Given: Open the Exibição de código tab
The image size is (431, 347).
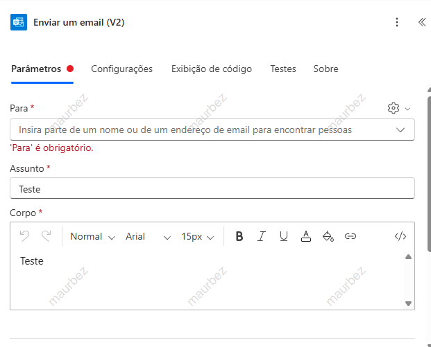Looking at the screenshot, I should [212, 69].
